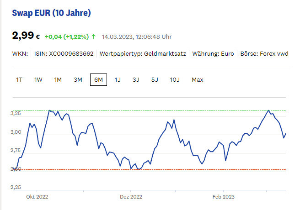
Task: Display the 5J chart period
Action: point(154,80)
